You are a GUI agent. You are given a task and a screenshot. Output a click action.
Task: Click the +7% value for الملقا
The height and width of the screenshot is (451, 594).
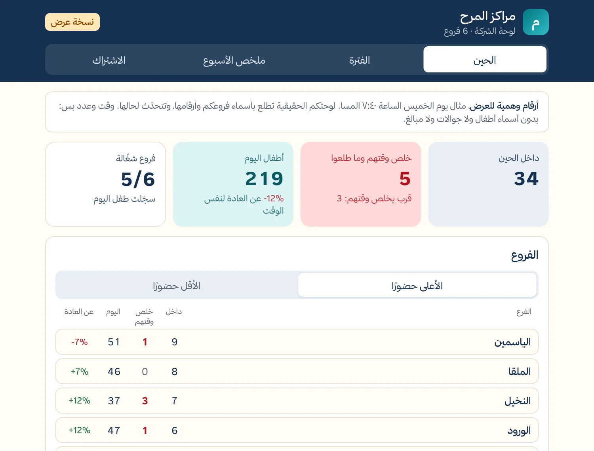tap(79, 371)
